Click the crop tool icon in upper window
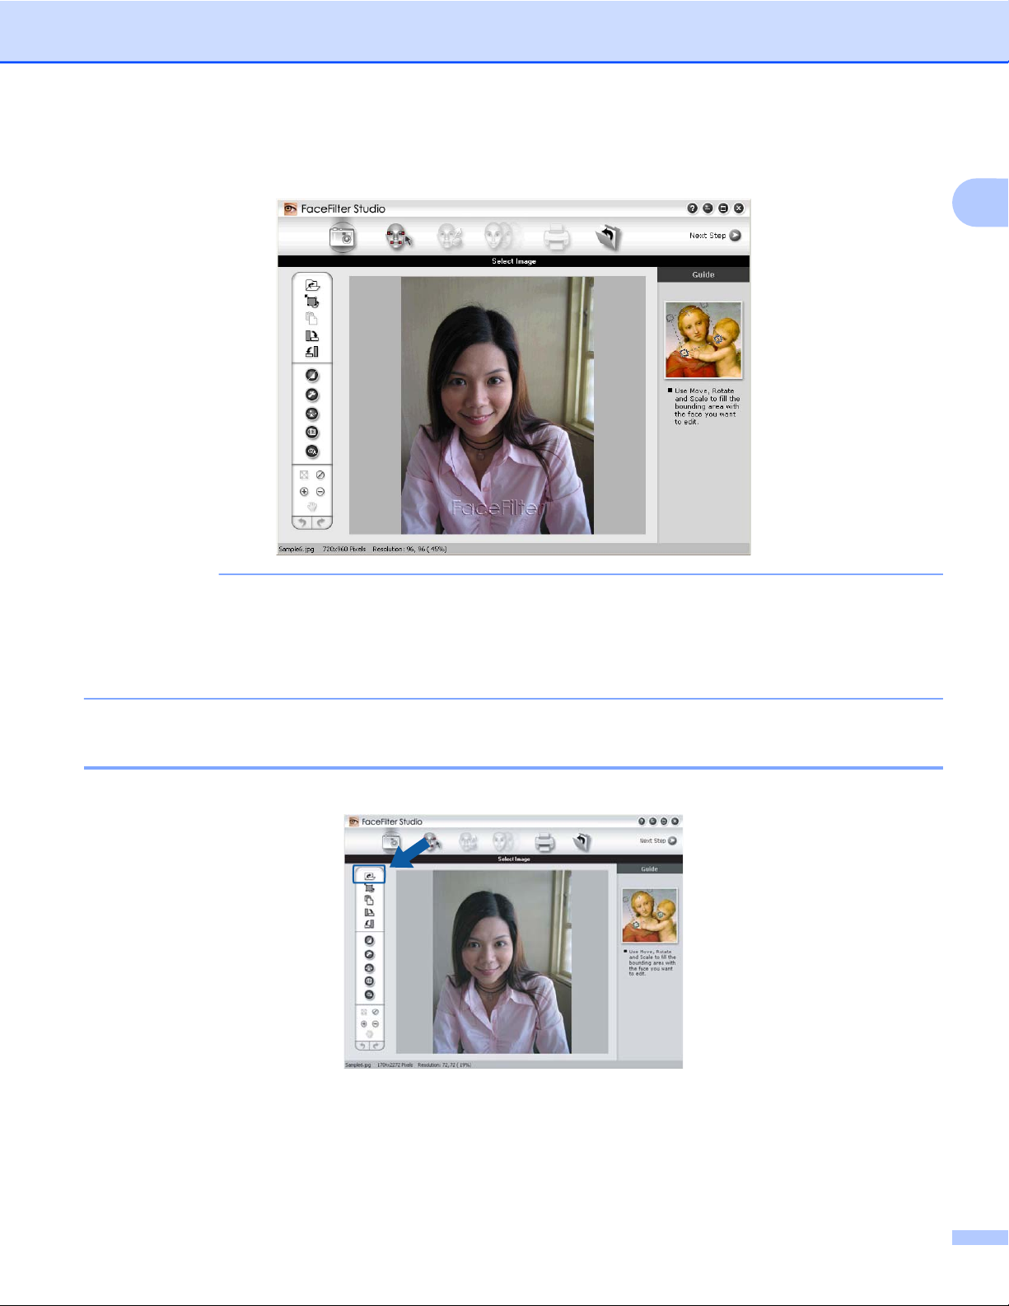 [312, 302]
